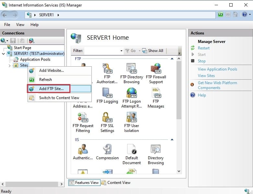This screenshot has width=253, height=194.
Task: Select the Sites node in the tree
Action: 24,65
